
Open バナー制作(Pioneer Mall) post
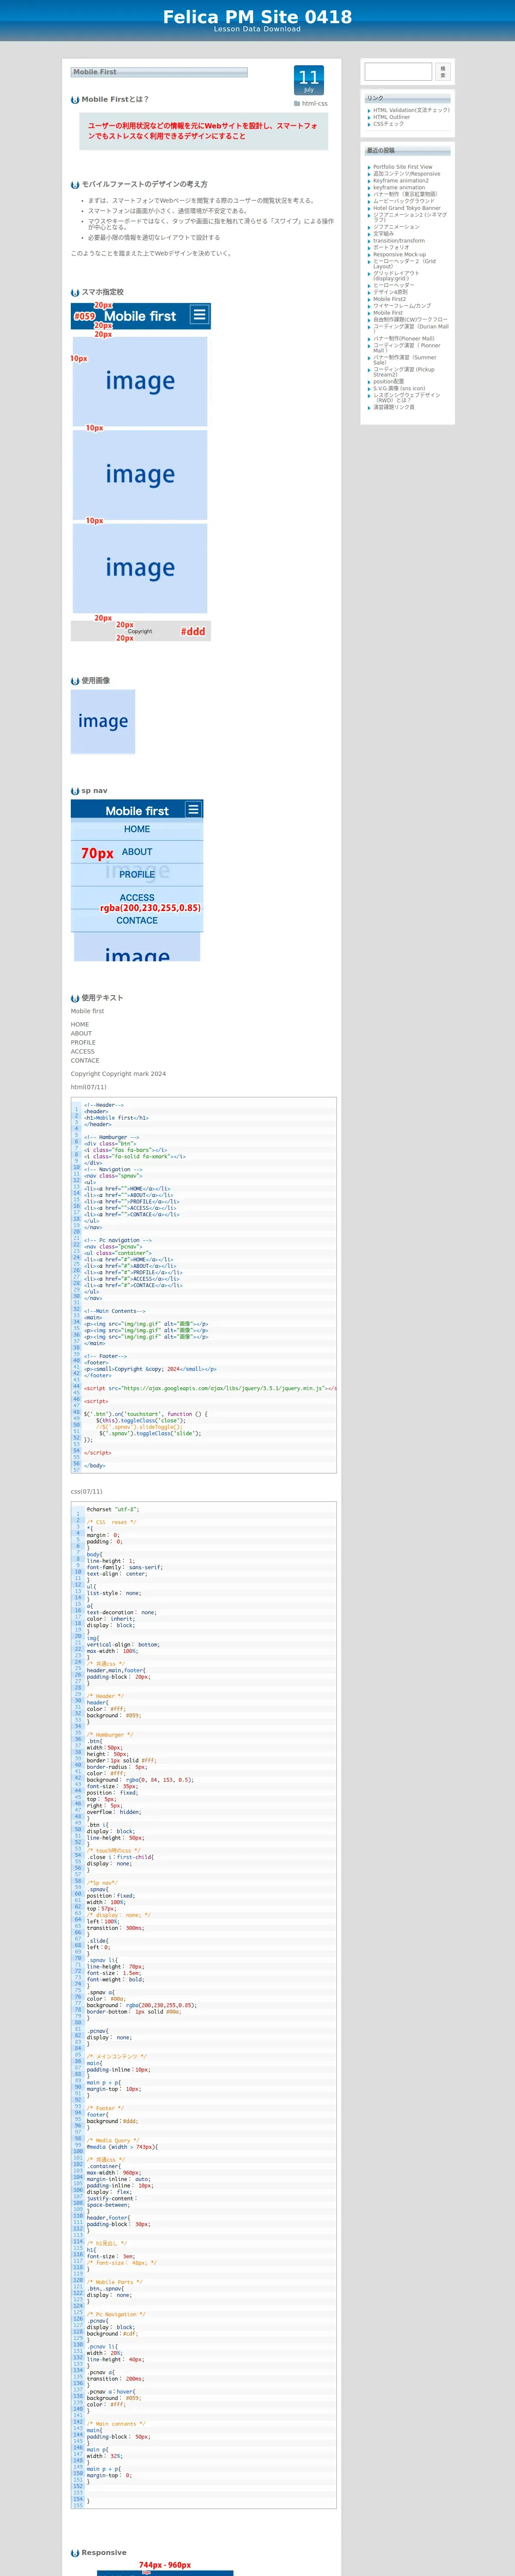coord(404,339)
